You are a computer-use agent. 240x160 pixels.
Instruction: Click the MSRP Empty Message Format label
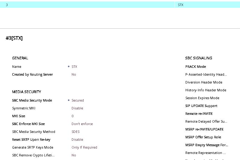pos(206,145)
